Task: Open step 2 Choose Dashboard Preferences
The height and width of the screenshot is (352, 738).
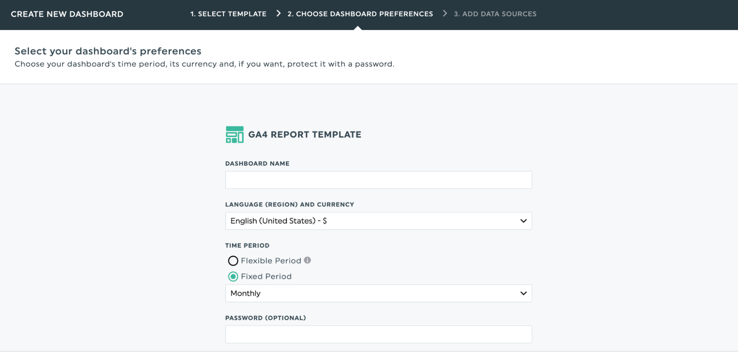Action: [x=360, y=14]
